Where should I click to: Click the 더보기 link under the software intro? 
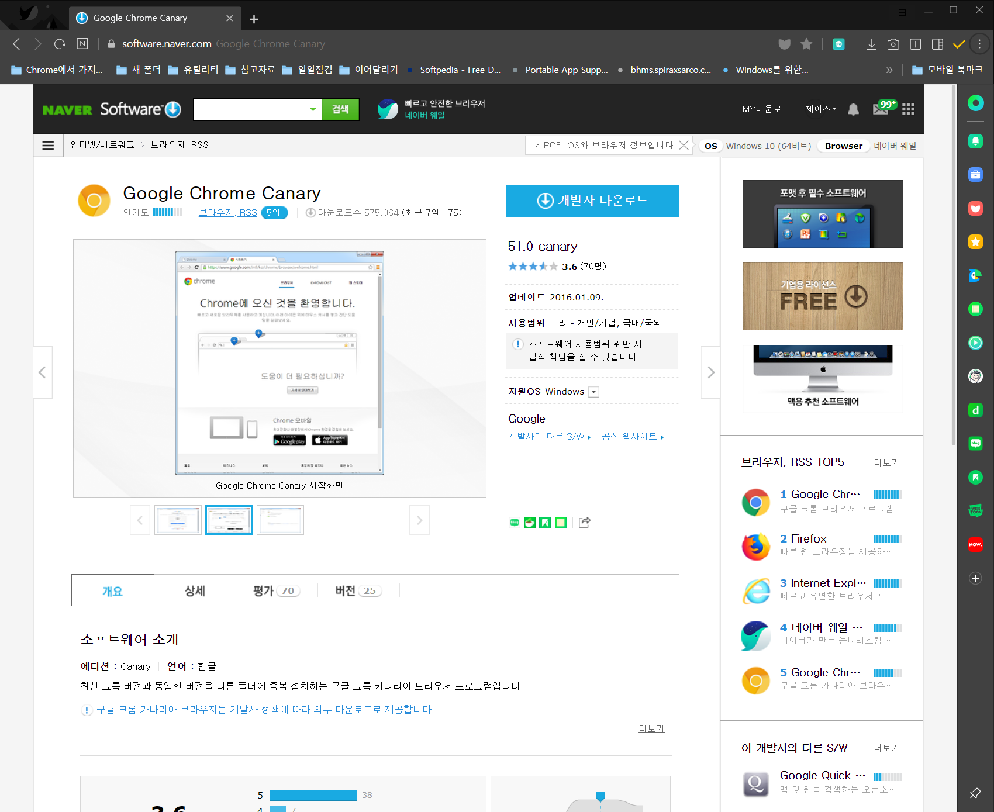[651, 729]
